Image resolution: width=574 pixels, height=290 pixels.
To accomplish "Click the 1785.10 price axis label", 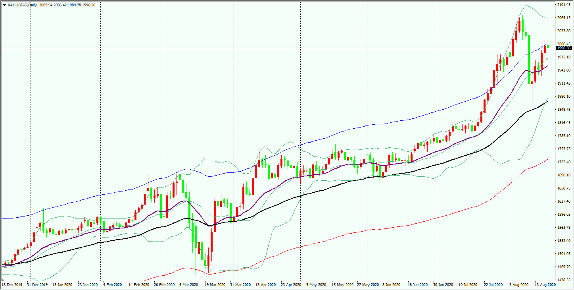I will tap(564, 136).
